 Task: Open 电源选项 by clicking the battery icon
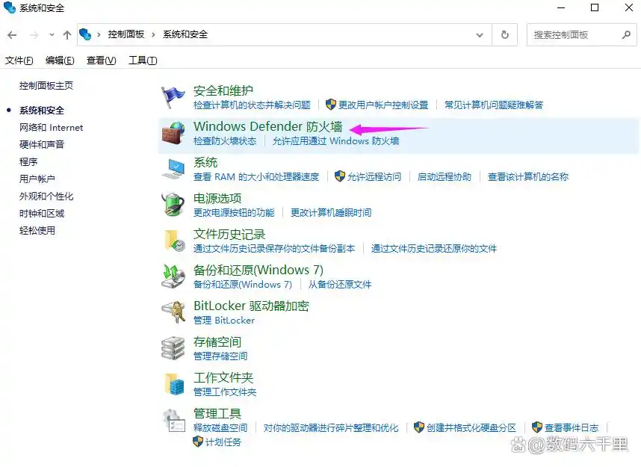(x=173, y=204)
